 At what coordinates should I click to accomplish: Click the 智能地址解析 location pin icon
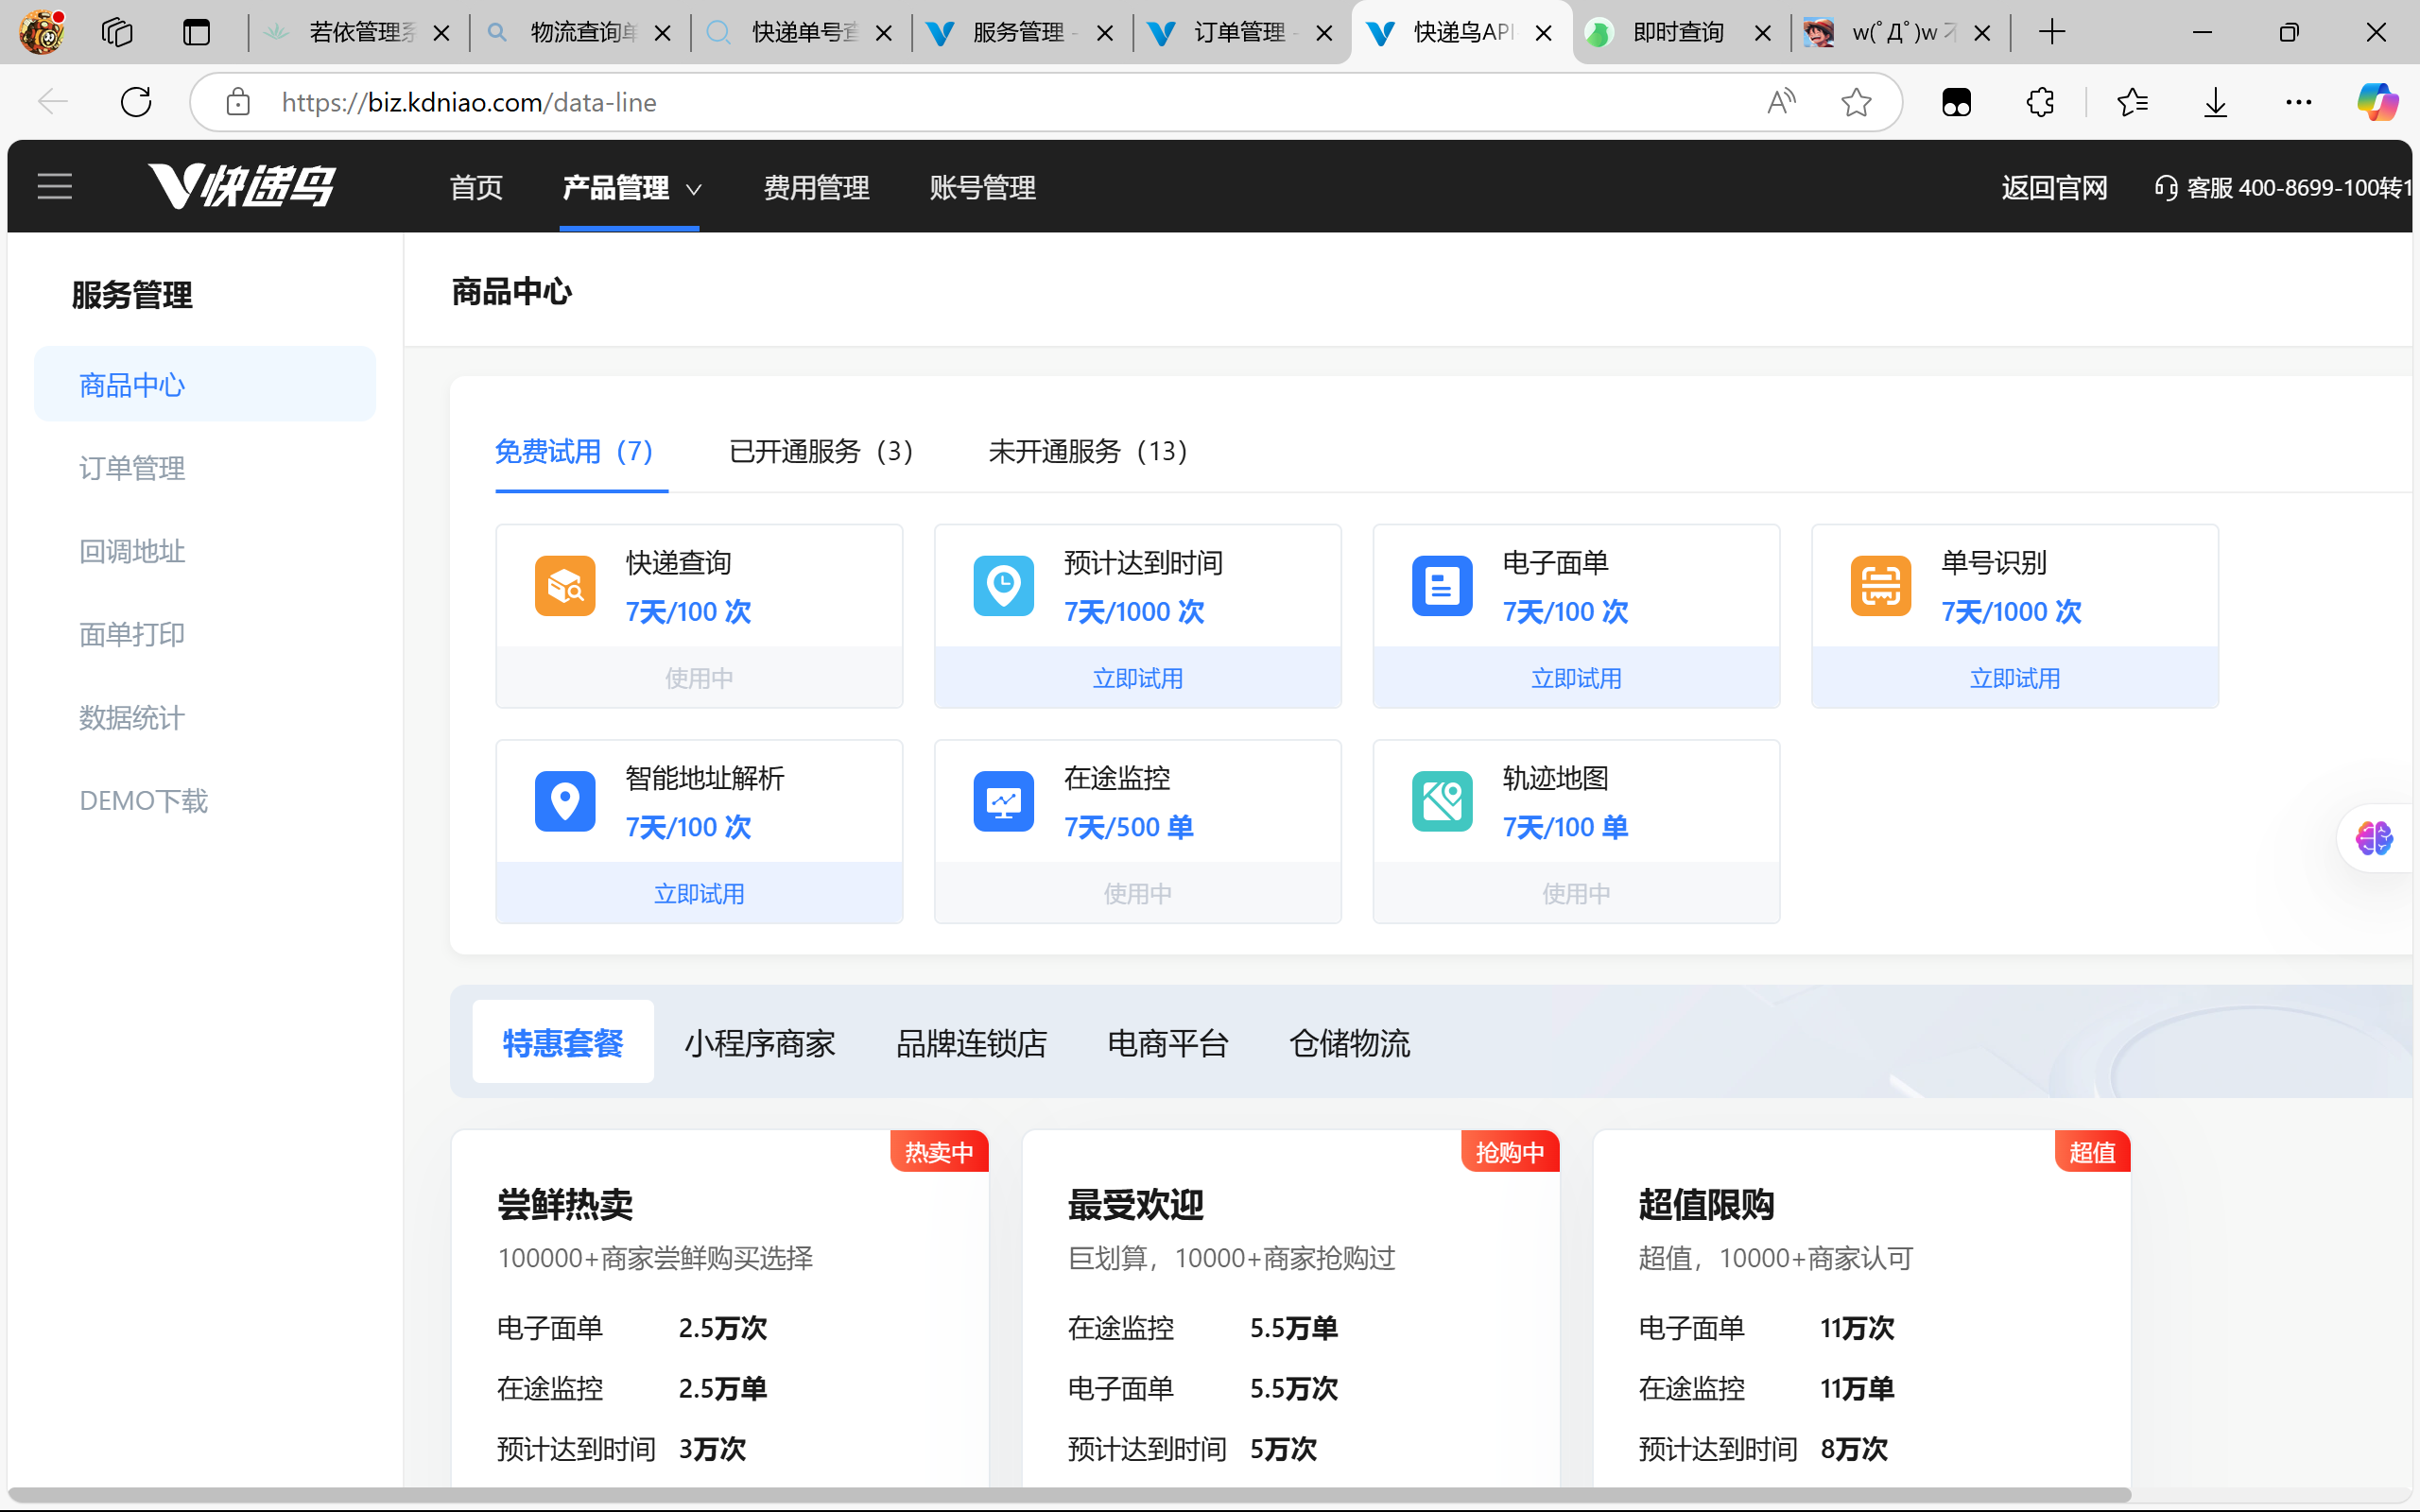(565, 801)
